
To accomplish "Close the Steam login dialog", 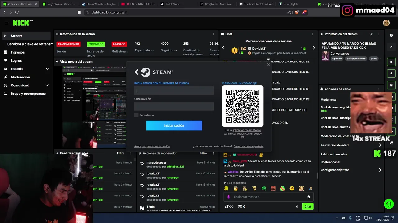I will [268, 64].
